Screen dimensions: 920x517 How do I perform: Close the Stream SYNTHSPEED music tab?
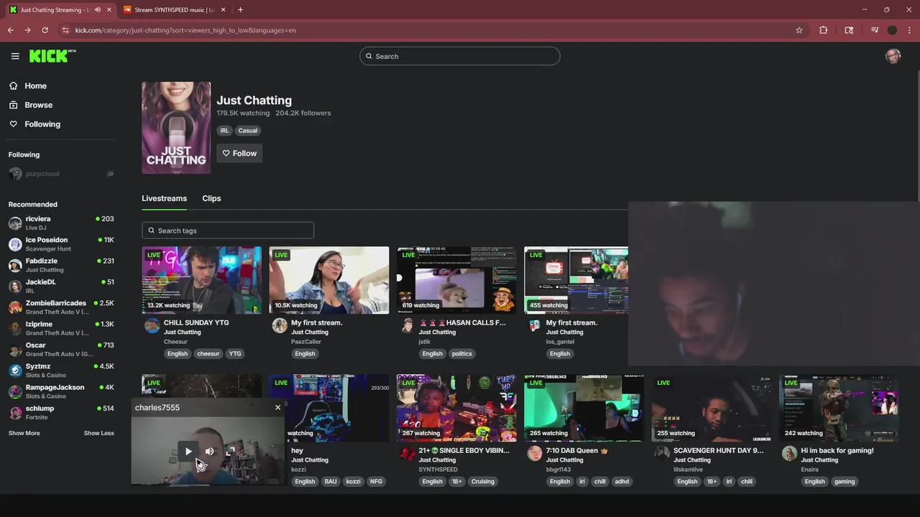click(x=223, y=10)
